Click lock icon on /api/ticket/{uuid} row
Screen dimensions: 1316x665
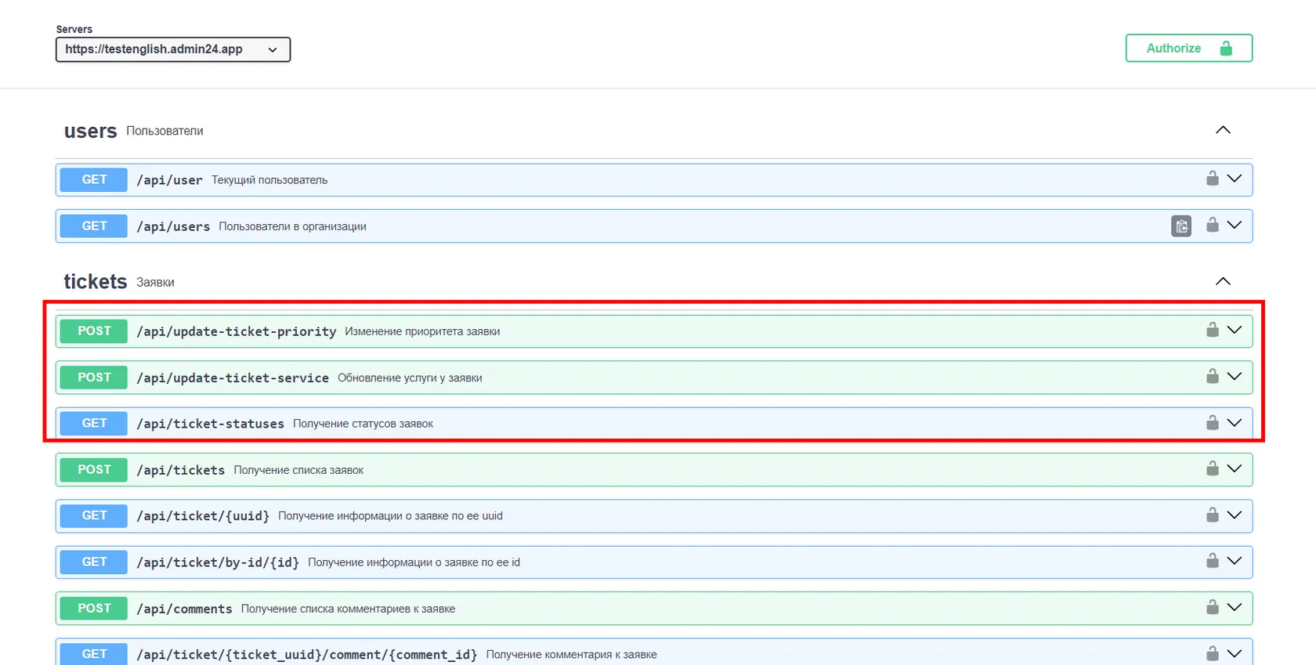(1212, 515)
